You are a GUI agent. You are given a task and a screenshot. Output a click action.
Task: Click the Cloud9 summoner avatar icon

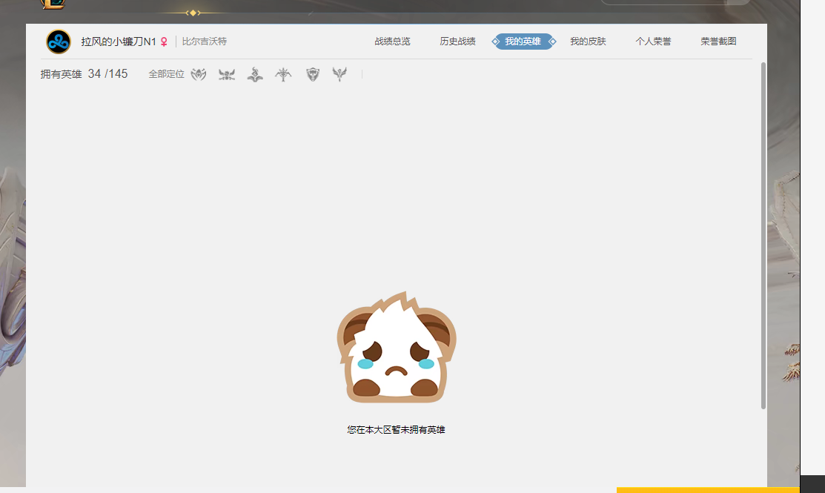(59, 42)
